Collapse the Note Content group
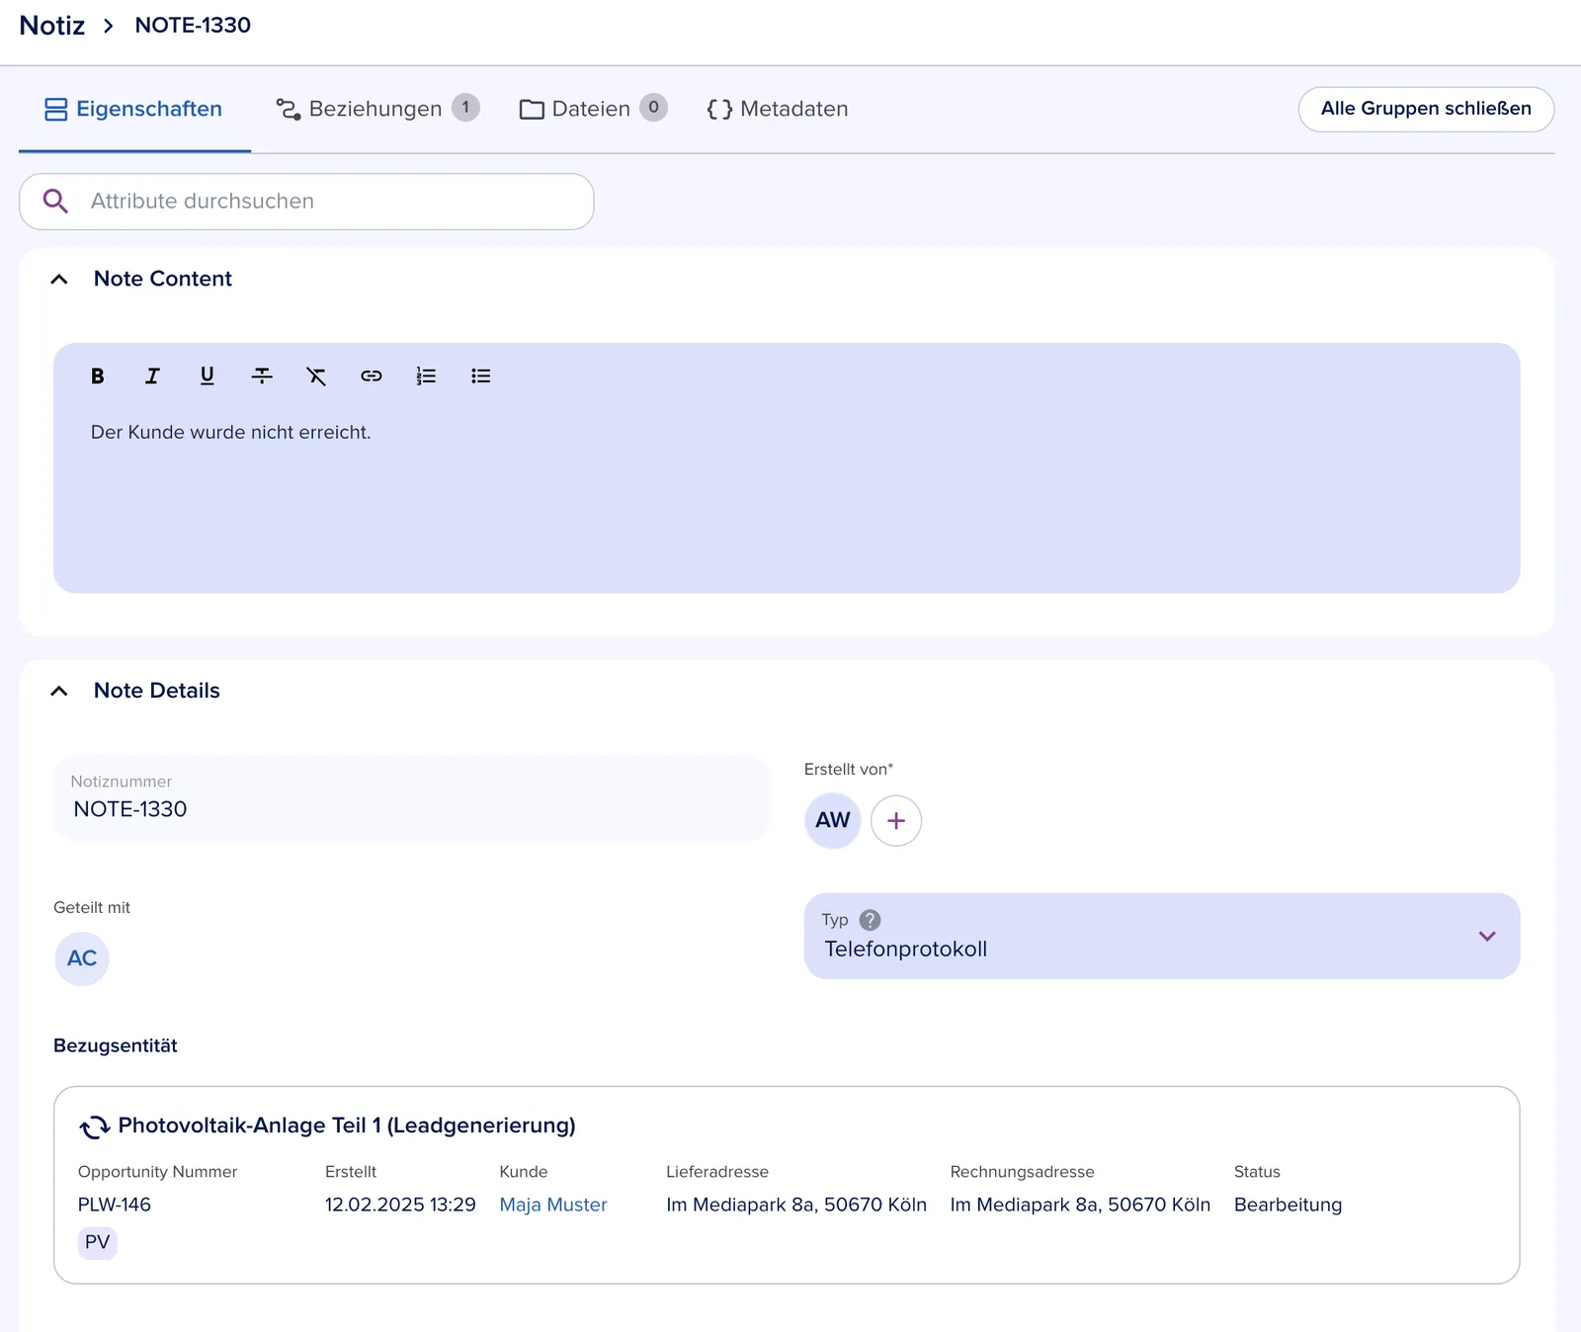This screenshot has width=1581, height=1332. (x=59, y=280)
